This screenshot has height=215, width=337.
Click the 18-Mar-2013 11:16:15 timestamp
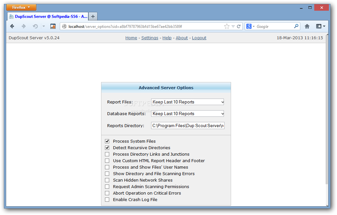(300, 38)
